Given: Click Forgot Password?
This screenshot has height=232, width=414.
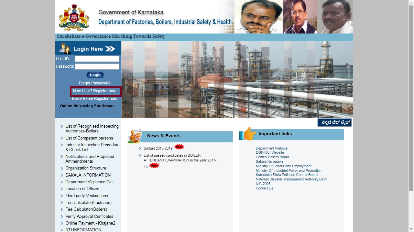Looking at the screenshot, I should click(95, 83).
